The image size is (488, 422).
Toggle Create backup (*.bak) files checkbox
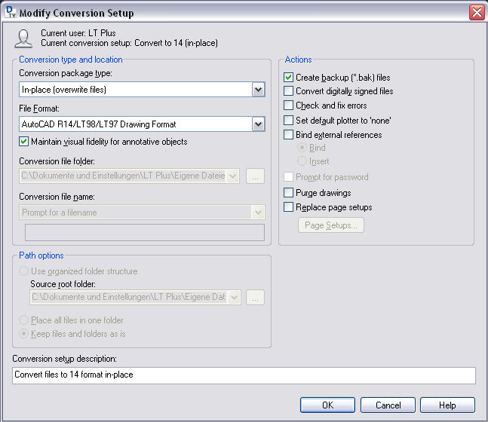pos(289,77)
